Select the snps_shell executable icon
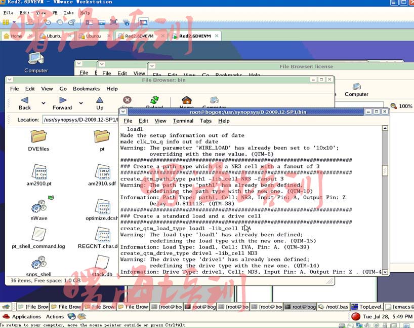This screenshot has height=328, width=414. tap(38, 266)
